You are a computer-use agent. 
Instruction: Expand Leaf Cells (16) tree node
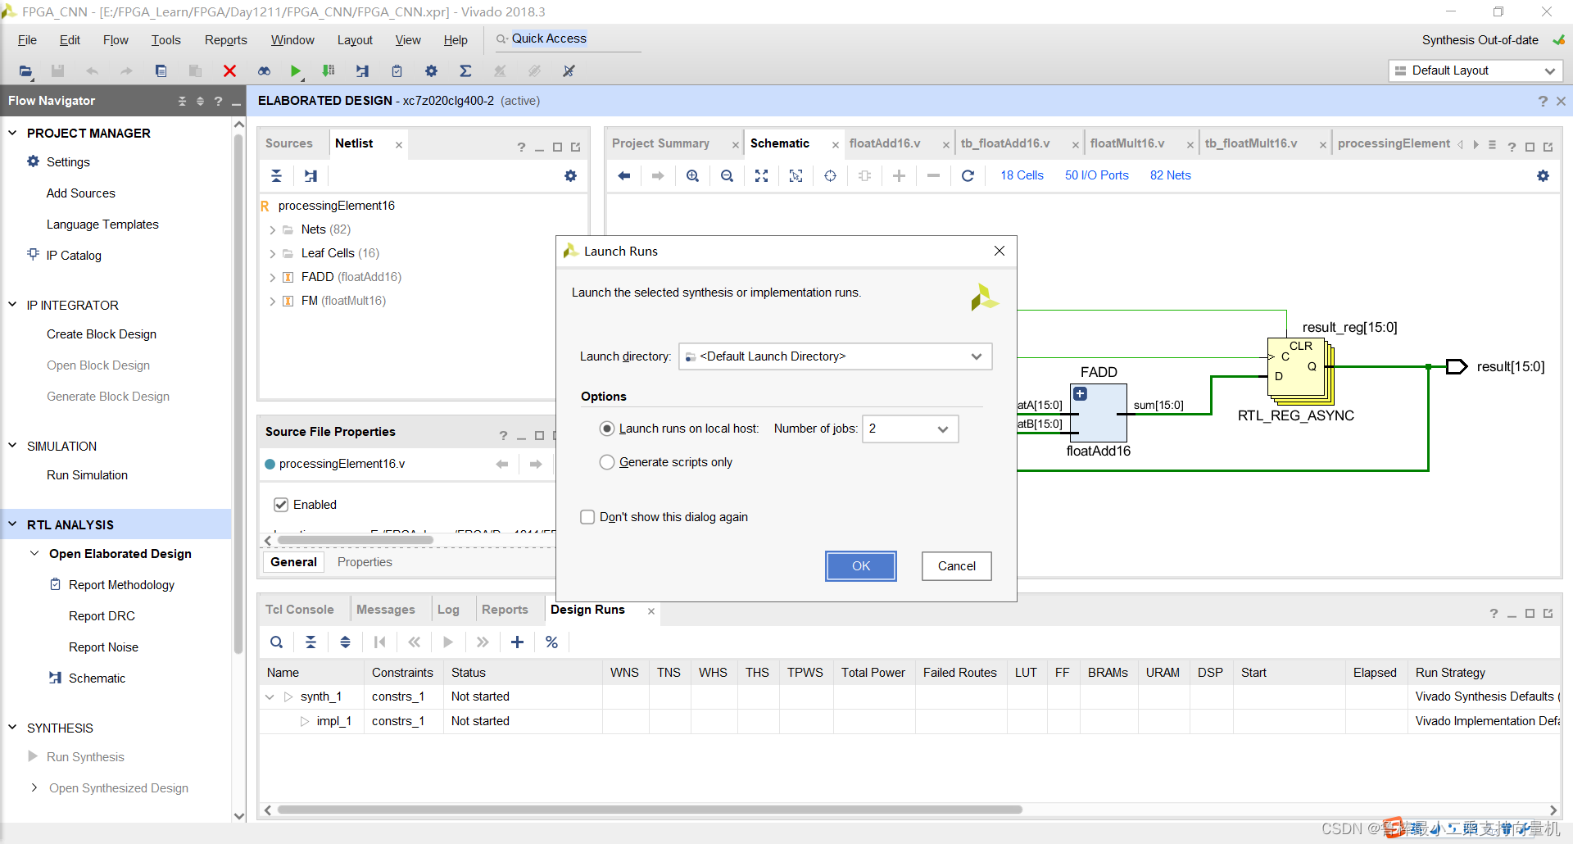point(272,254)
